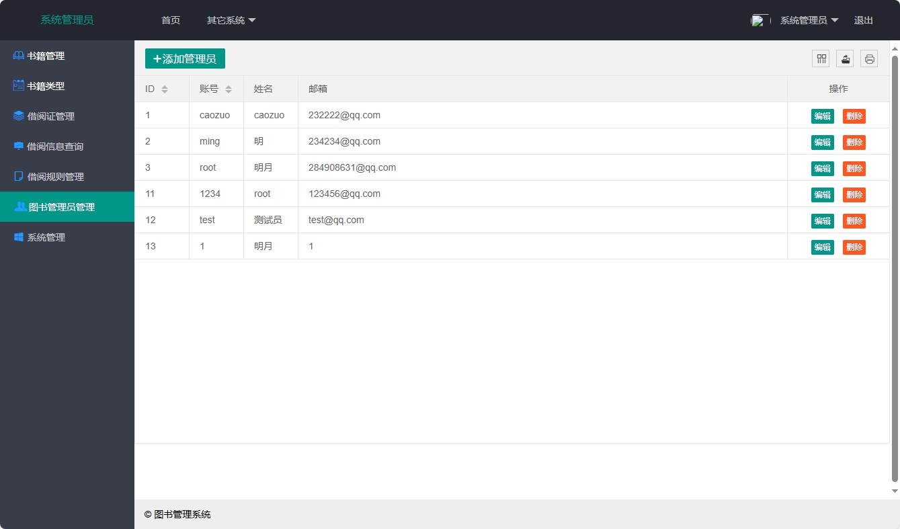Sort table by 账号 column arrows
This screenshot has width=900, height=529.
[229, 89]
